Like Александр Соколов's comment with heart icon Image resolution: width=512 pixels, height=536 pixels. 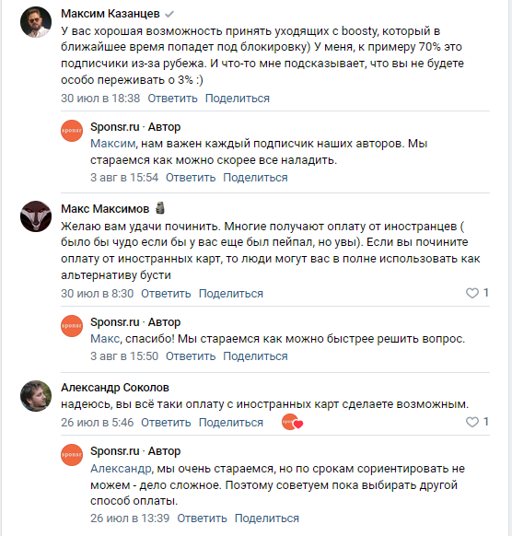(x=472, y=422)
